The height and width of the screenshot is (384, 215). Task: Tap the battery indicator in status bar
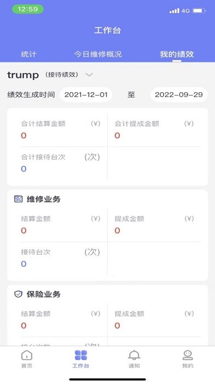[x=199, y=11]
